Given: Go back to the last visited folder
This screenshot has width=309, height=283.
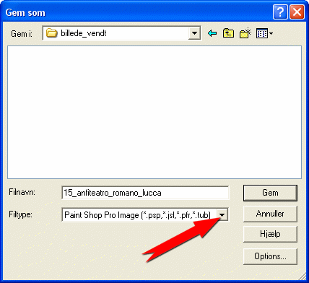Looking at the screenshot, I should [x=212, y=33].
